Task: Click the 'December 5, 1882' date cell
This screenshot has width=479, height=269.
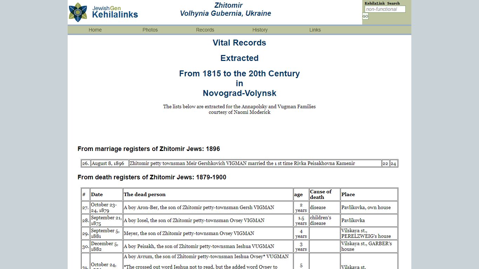Action: point(107,246)
